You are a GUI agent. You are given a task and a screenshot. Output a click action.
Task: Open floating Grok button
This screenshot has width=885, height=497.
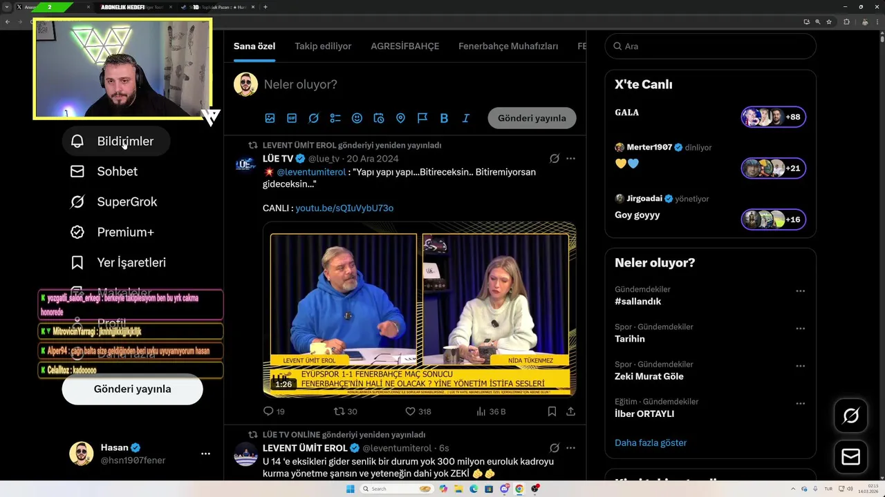click(x=851, y=416)
